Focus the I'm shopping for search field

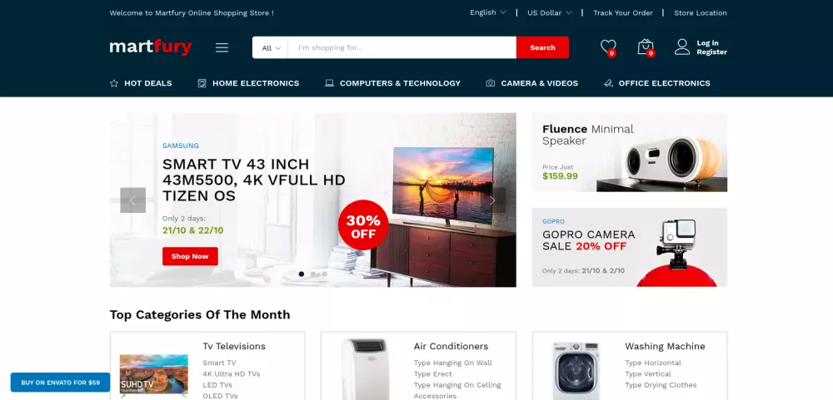pos(402,47)
